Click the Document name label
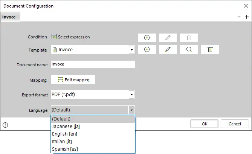Screen dimensions: 252x154 tap(32, 65)
